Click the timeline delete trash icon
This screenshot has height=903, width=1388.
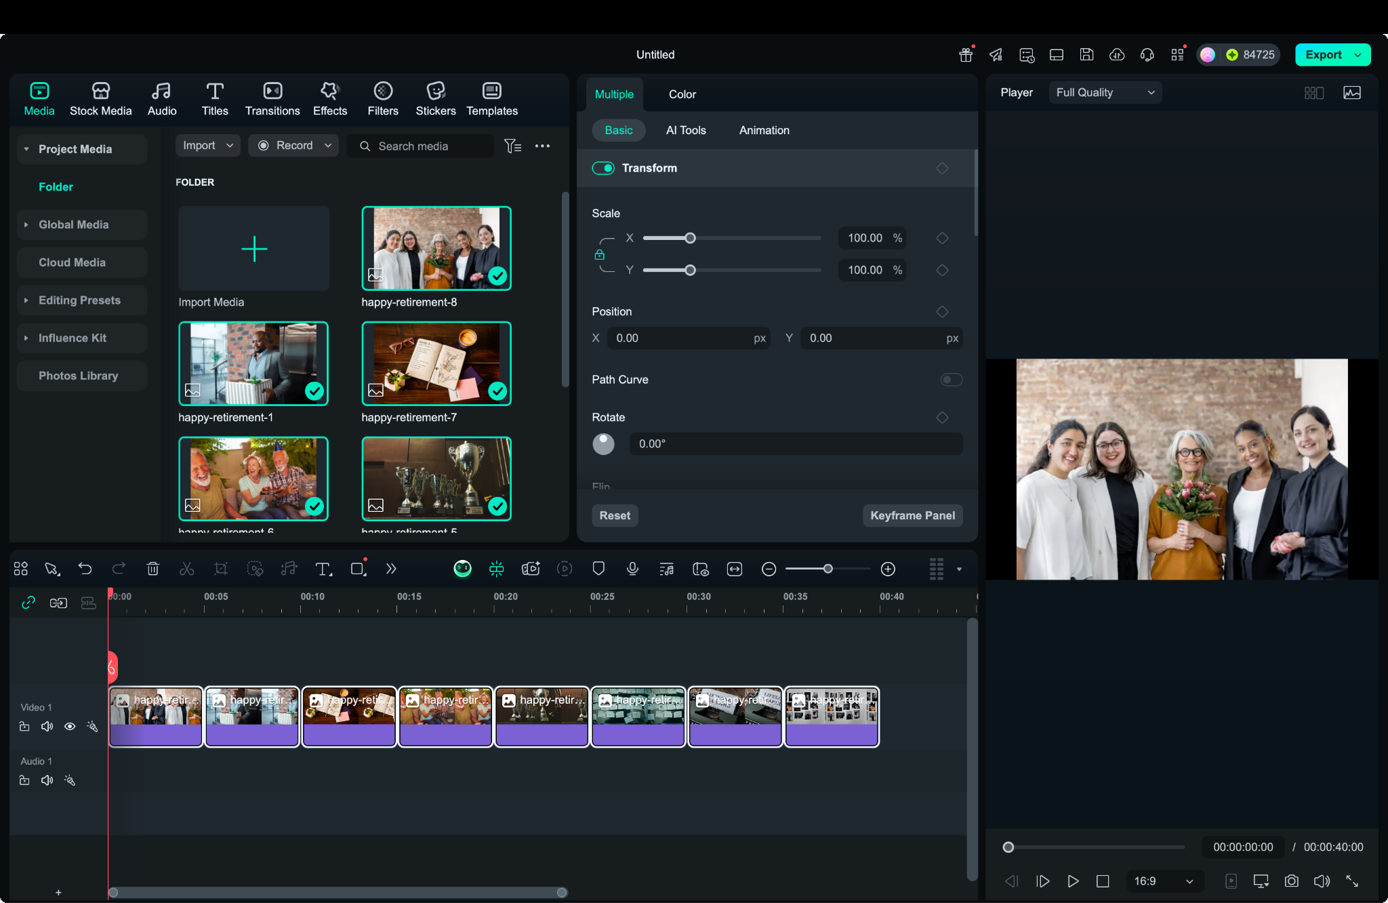click(153, 569)
